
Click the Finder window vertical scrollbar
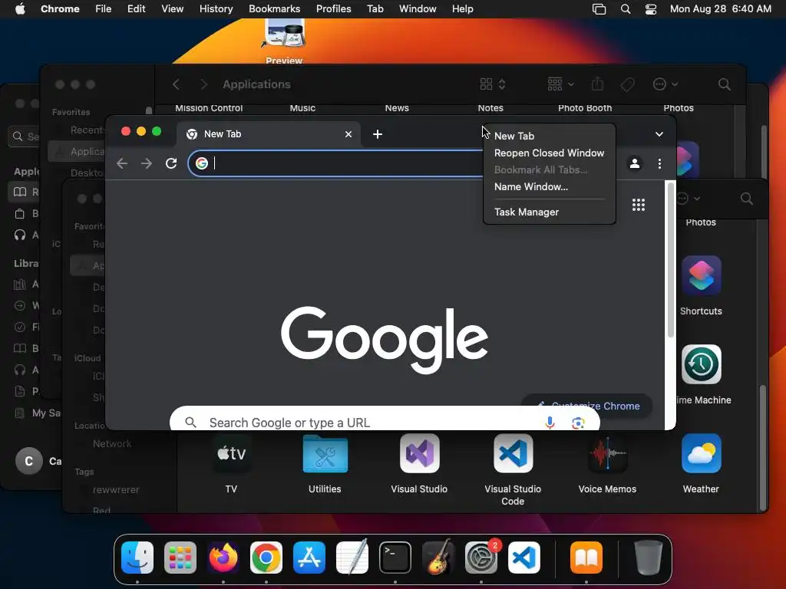(x=762, y=447)
